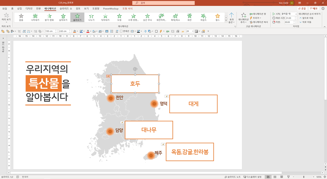
Task: Apply the 올라오기 animation effect
Action: click(77, 17)
